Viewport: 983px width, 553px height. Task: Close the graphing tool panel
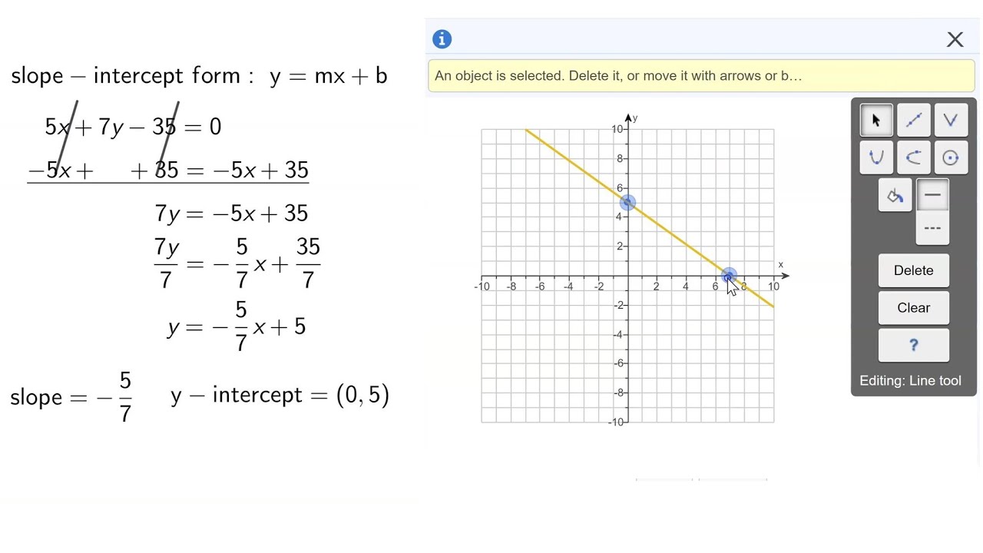coord(955,39)
